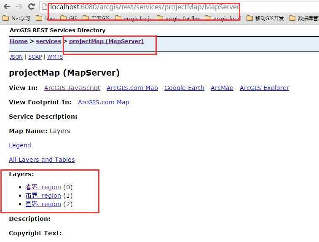The height and width of the screenshot is (242, 319).
Task: Open the WMTS link
Action: click(55, 57)
